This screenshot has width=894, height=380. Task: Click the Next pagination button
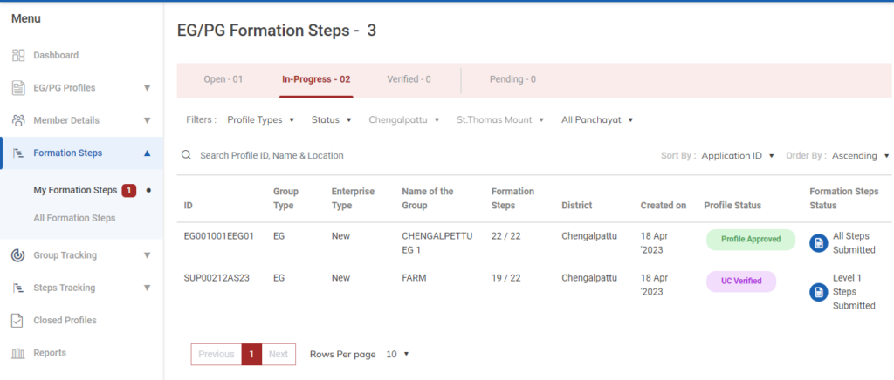[x=279, y=355]
